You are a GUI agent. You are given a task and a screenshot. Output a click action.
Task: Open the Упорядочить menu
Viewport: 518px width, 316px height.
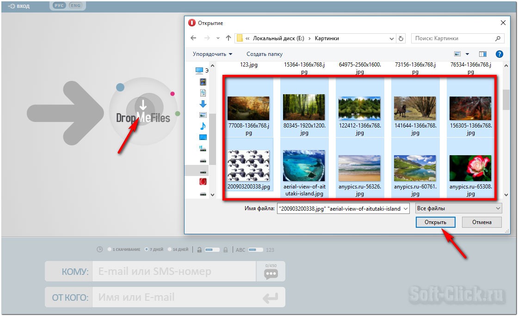click(212, 54)
